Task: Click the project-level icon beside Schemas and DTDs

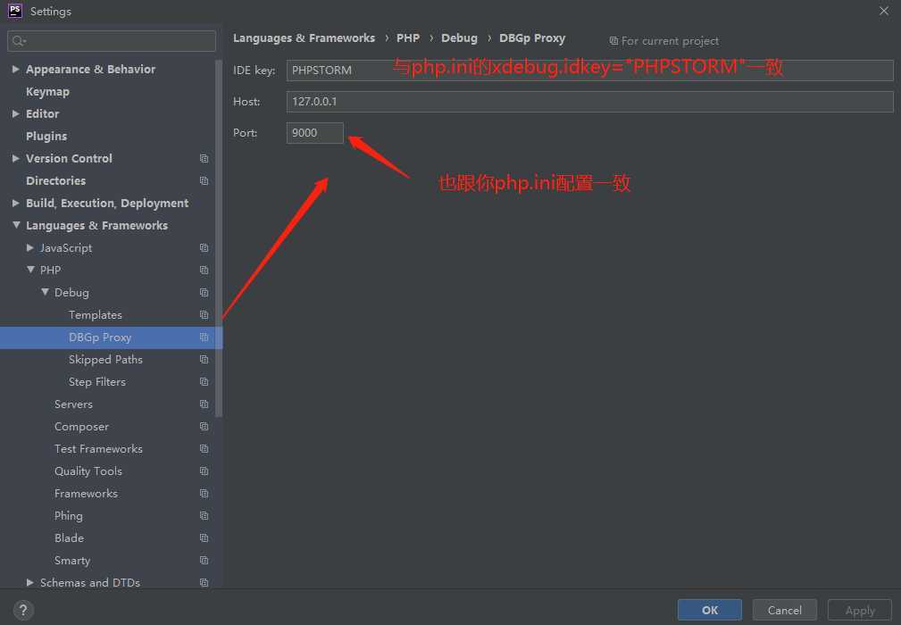Action: pos(204,582)
